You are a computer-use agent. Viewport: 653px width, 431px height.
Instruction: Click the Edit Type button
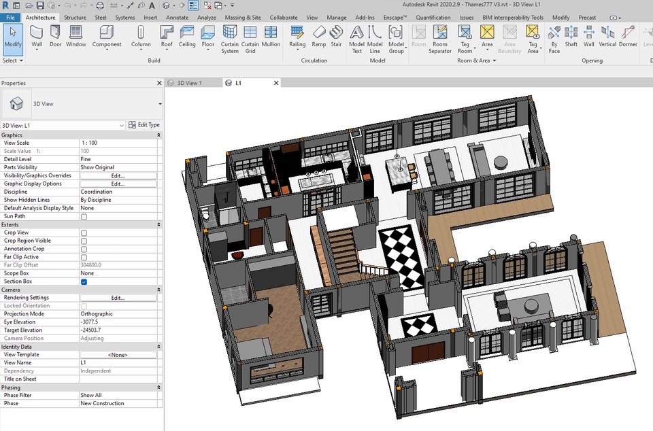[144, 125]
